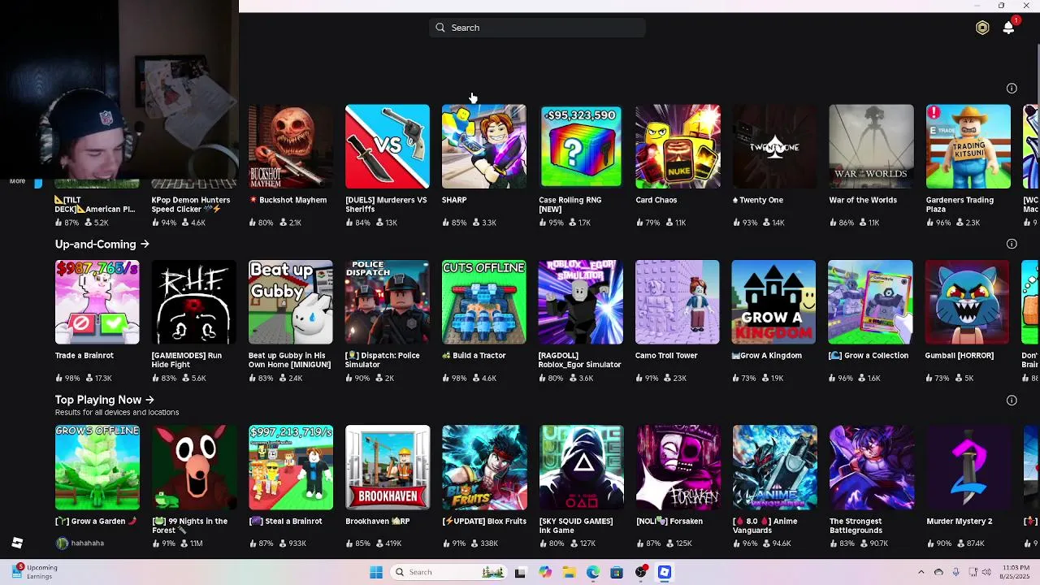This screenshot has width=1040, height=585.
Task: Open Beat up Gubby thumbnail
Action: coord(290,302)
